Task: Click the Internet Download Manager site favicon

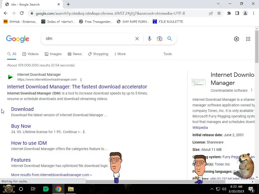Action: (x=10, y=77)
